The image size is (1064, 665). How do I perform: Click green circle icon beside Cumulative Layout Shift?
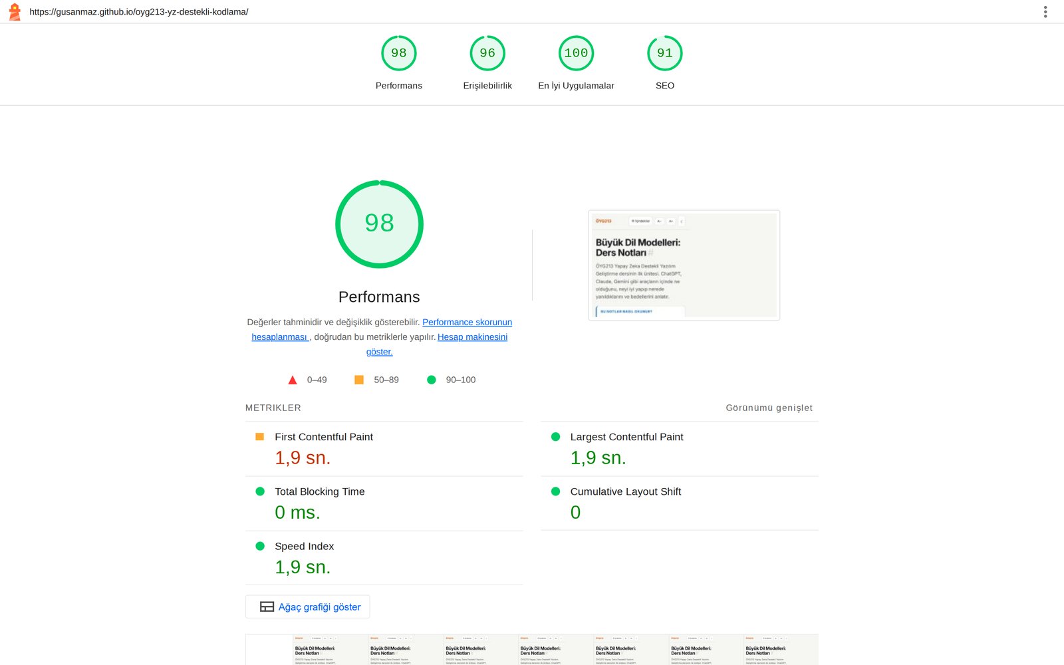555,491
